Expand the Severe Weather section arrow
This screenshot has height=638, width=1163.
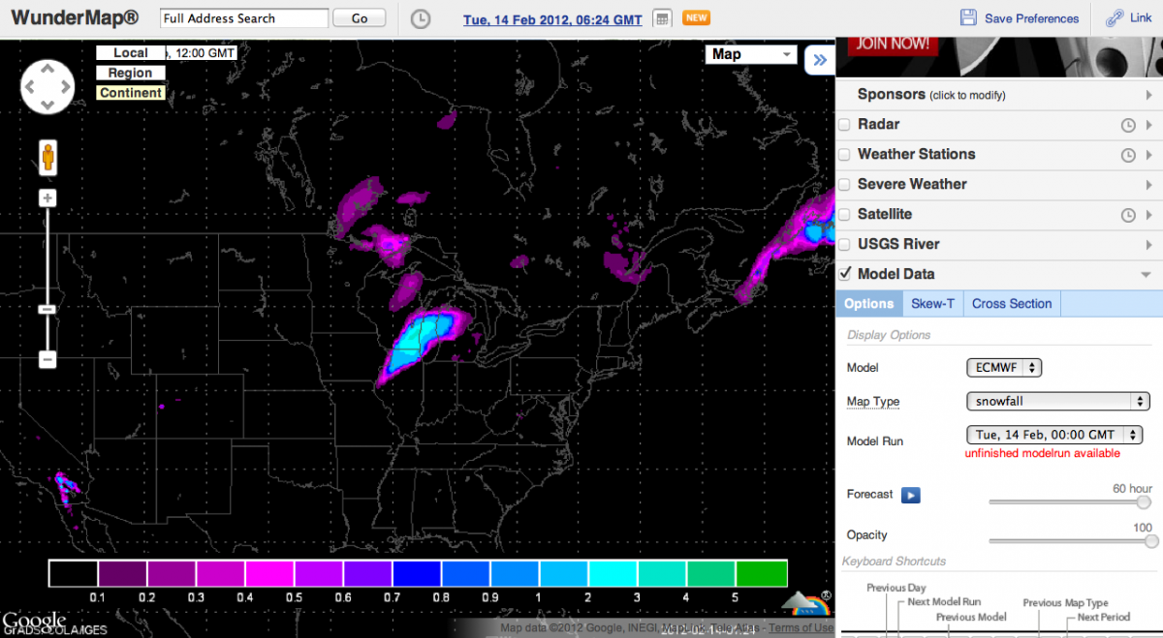1148,185
